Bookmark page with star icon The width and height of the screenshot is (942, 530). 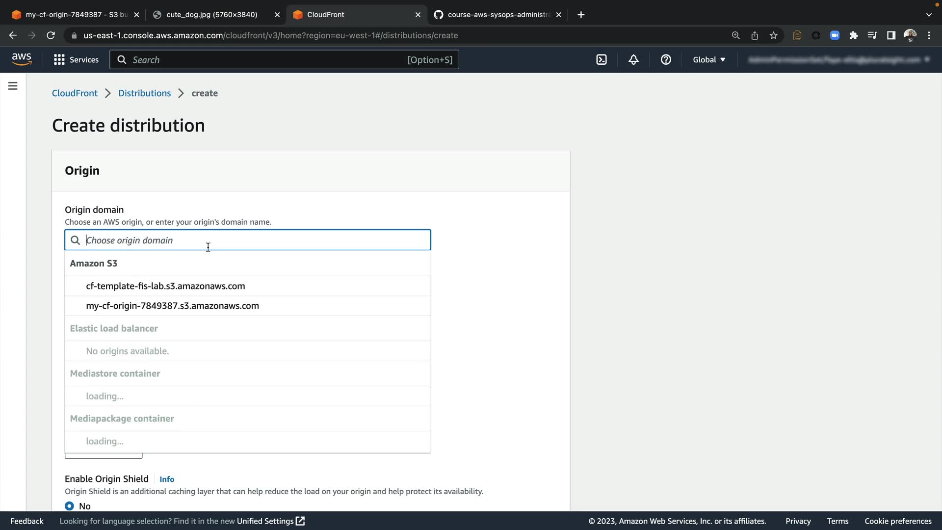tap(774, 35)
